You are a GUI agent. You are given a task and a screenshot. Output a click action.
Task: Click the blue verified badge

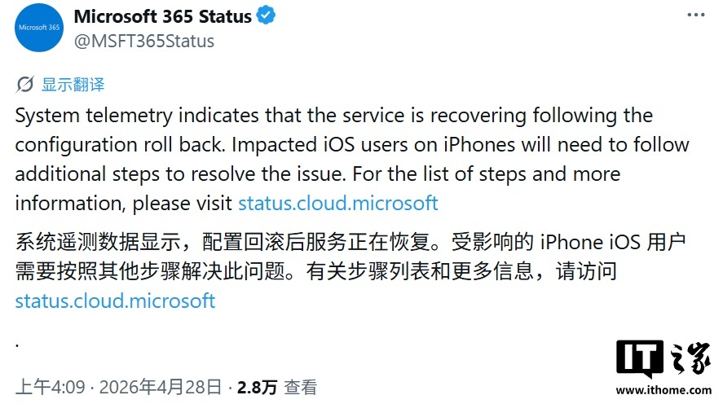[266, 16]
